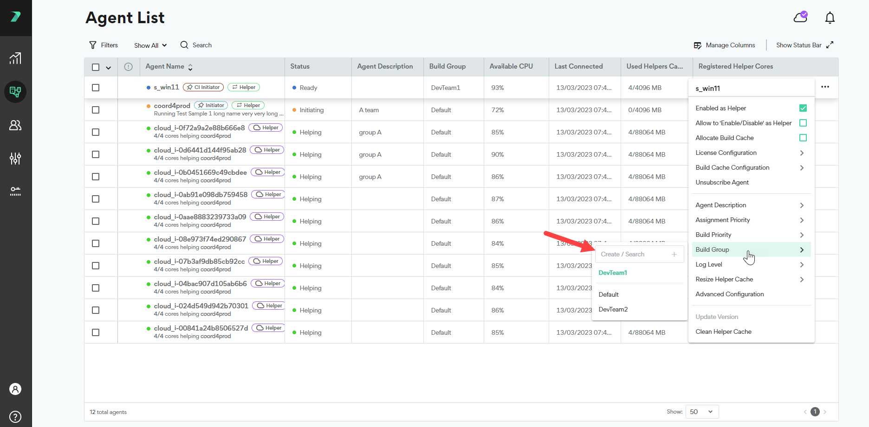Screen dimensions: 869x427
Task: Go to previous page arrow
Action: click(805, 412)
